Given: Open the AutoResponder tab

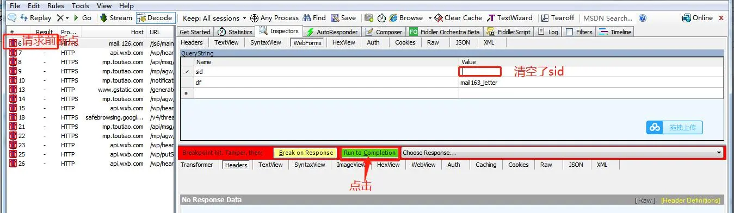Looking at the screenshot, I should 332,32.
